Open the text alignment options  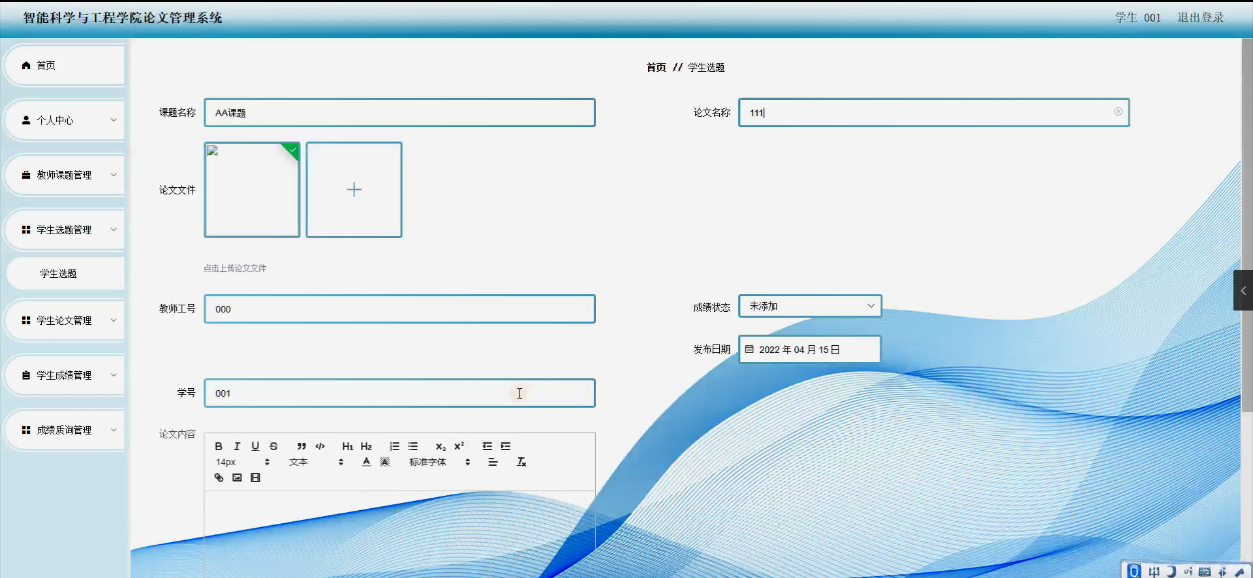493,462
